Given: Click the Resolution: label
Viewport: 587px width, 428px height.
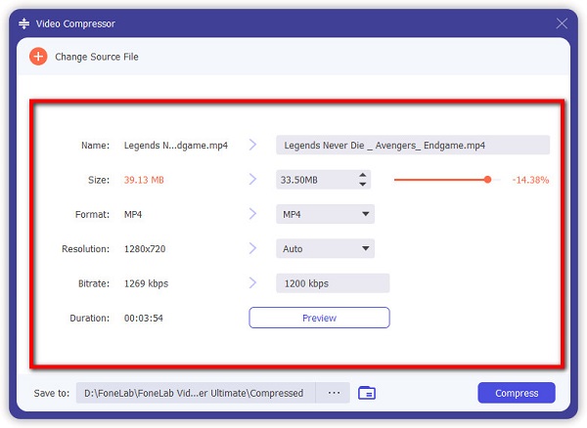Looking at the screenshot, I should (x=86, y=249).
